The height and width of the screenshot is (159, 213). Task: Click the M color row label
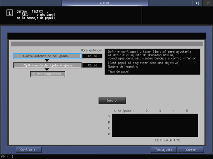[109, 123]
